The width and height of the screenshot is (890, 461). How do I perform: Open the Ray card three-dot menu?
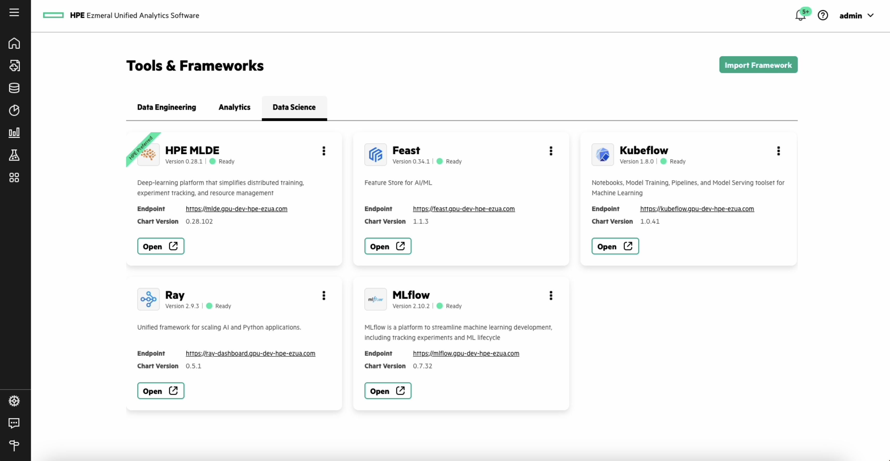324,296
